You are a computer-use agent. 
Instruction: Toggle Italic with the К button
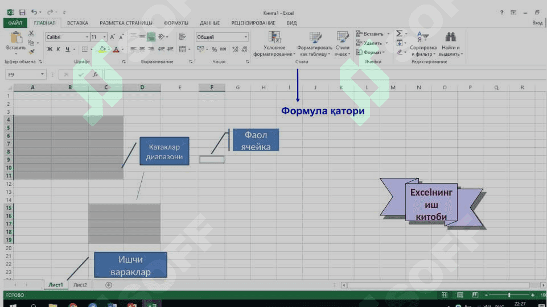58,49
